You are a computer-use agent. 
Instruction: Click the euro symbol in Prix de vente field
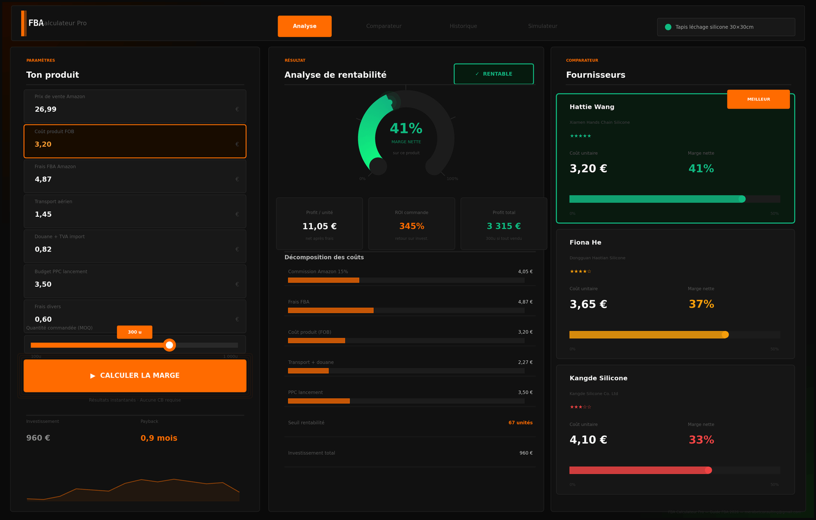click(x=237, y=109)
